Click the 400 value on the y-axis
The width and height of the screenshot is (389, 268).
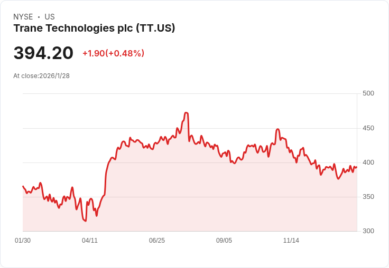(368, 162)
